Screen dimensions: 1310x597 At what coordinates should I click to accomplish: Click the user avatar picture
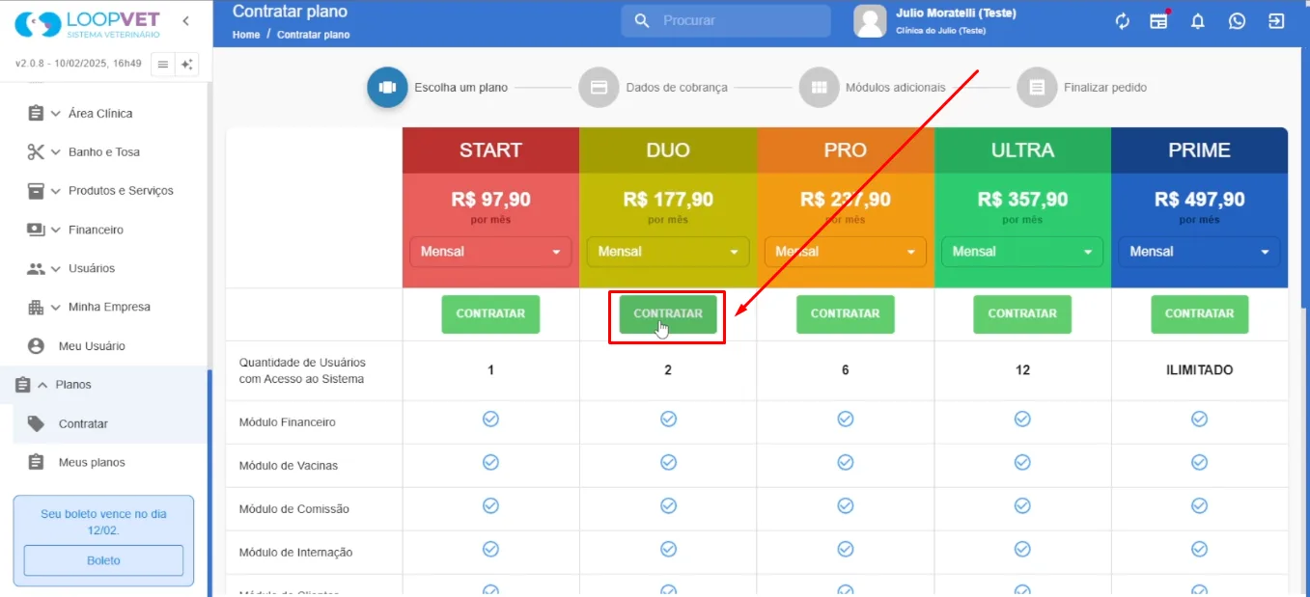pos(870,21)
